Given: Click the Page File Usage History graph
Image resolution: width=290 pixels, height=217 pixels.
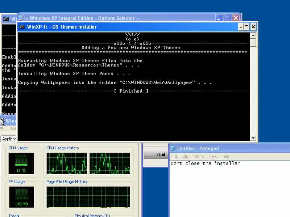Looking at the screenshot, I should pyautogui.click(x=88, y=197).
